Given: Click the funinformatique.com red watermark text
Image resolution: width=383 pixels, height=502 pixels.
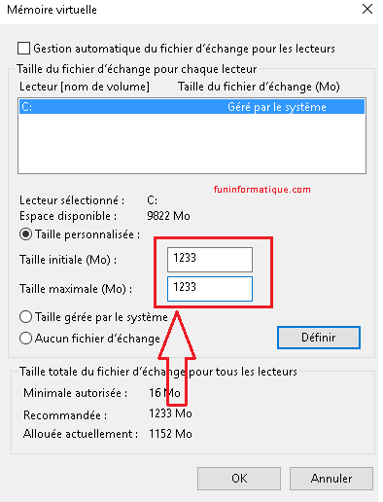Looking at the screenshot, I should 261,190.
